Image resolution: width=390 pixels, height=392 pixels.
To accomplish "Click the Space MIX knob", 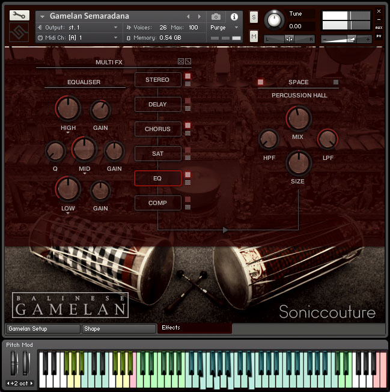I will point(298,118).
